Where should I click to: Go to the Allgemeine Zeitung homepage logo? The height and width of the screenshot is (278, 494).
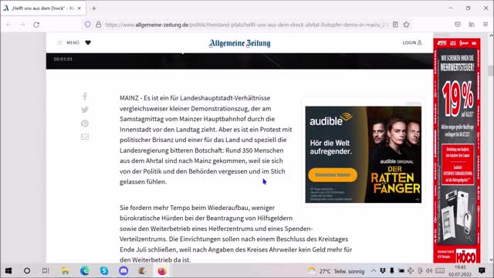(x=239, y=43)
